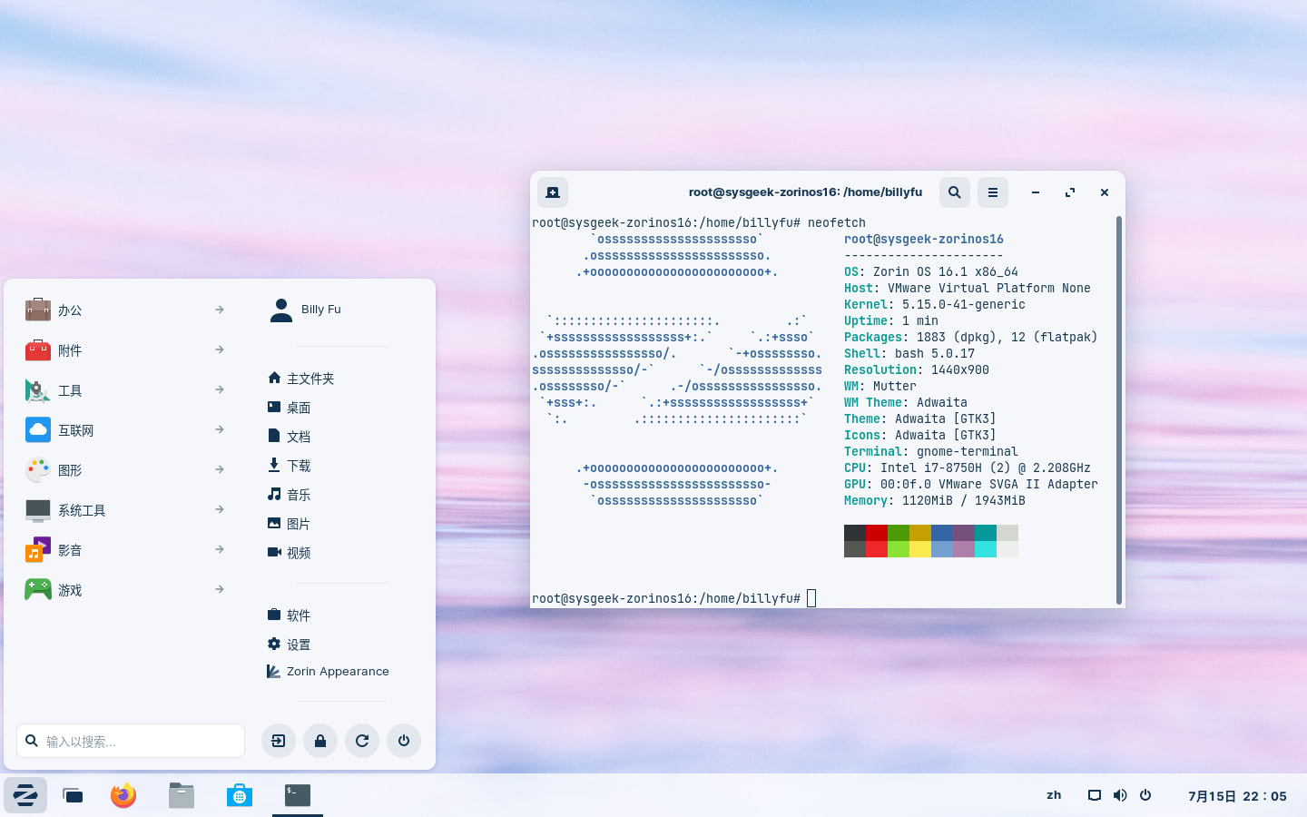Open Zorin Appearance

click(x=328, y=672)
